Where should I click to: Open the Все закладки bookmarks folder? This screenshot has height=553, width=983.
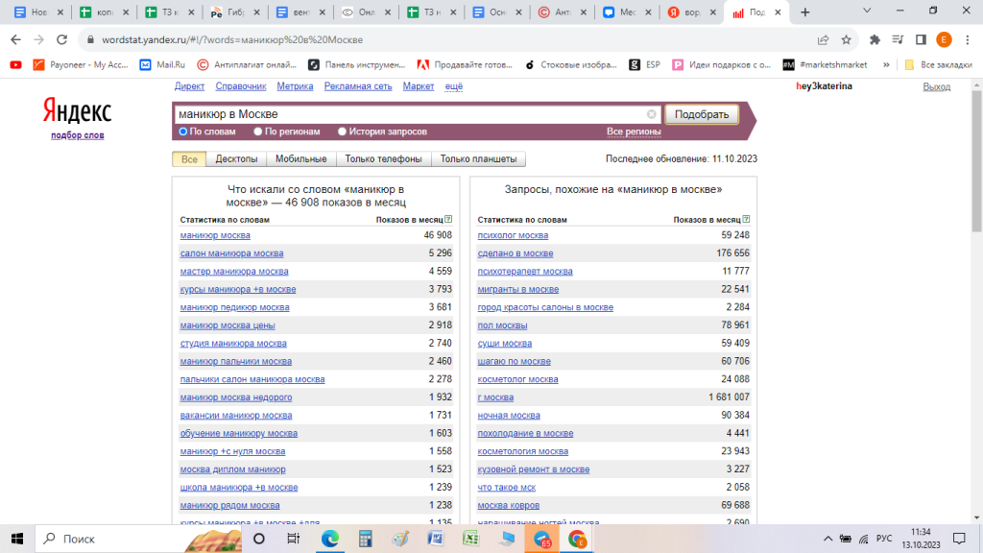click(x=939, y=64)
